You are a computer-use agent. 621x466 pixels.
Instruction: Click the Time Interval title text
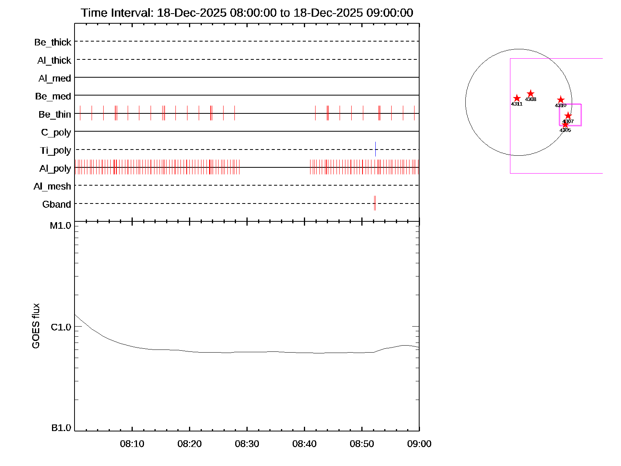[x=247, y=13]
